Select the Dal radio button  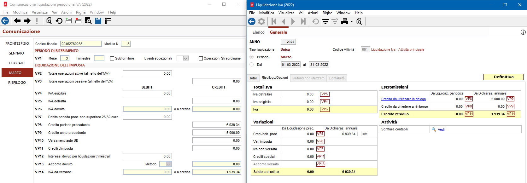pos(251,65)
